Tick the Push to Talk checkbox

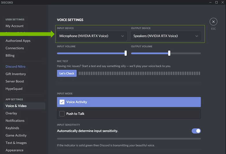[62, 114]
